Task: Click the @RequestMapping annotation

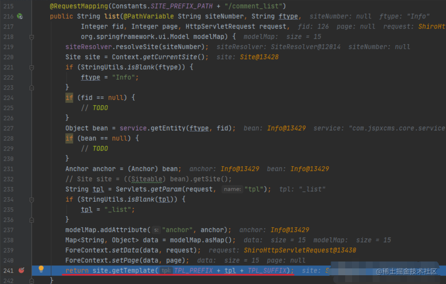Action: tap(79, 6)
